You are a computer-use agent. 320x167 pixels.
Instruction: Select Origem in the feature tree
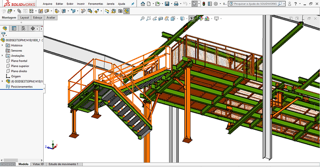(x=16, y=76)
